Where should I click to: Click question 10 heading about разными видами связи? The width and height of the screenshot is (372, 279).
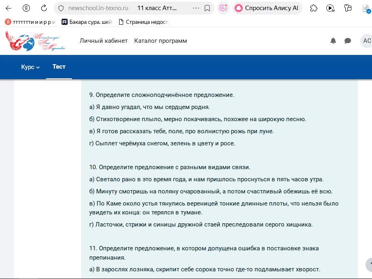[170, 167]
